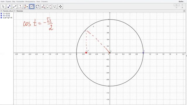Open the Файл menu

[x=3, y=1]
